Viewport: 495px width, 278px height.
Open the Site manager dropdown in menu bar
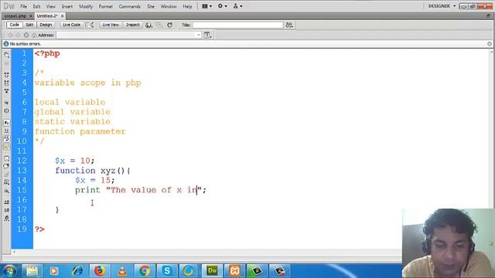pos(237,6)
